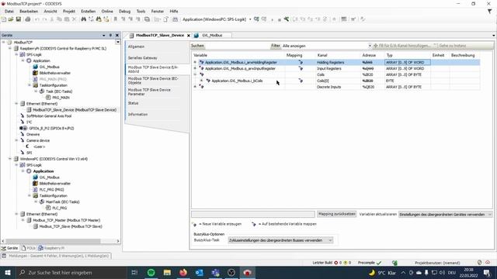Click mapping icon of Coils[0] row

tap(301, 81)
